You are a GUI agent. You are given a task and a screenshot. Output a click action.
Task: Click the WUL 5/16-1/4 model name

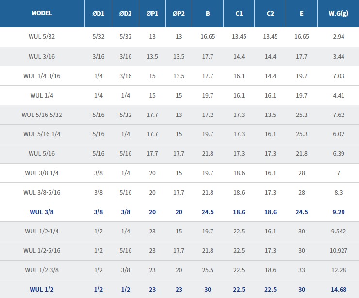point(42,134)
